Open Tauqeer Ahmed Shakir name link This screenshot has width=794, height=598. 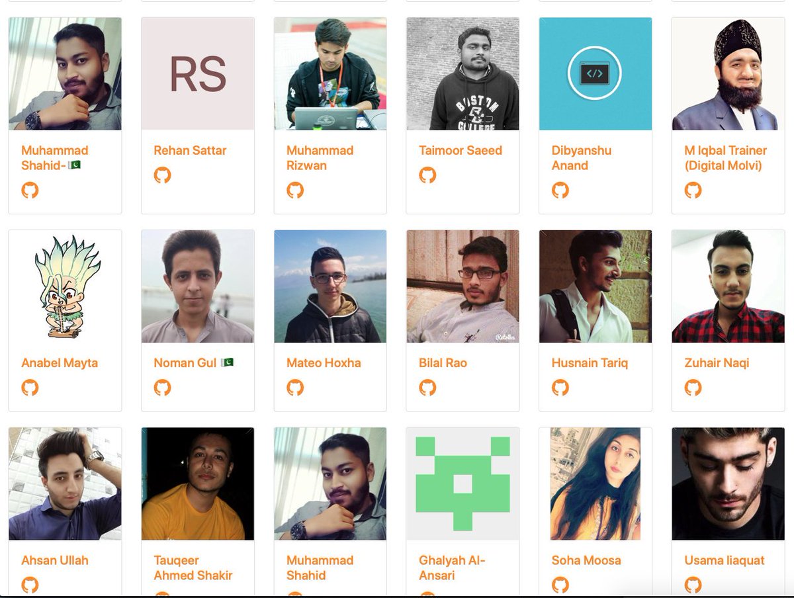click(x=193, y=568)
